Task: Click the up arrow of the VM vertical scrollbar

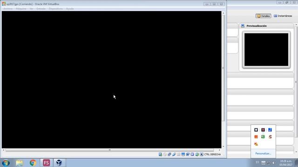Action: click(223, 13)
